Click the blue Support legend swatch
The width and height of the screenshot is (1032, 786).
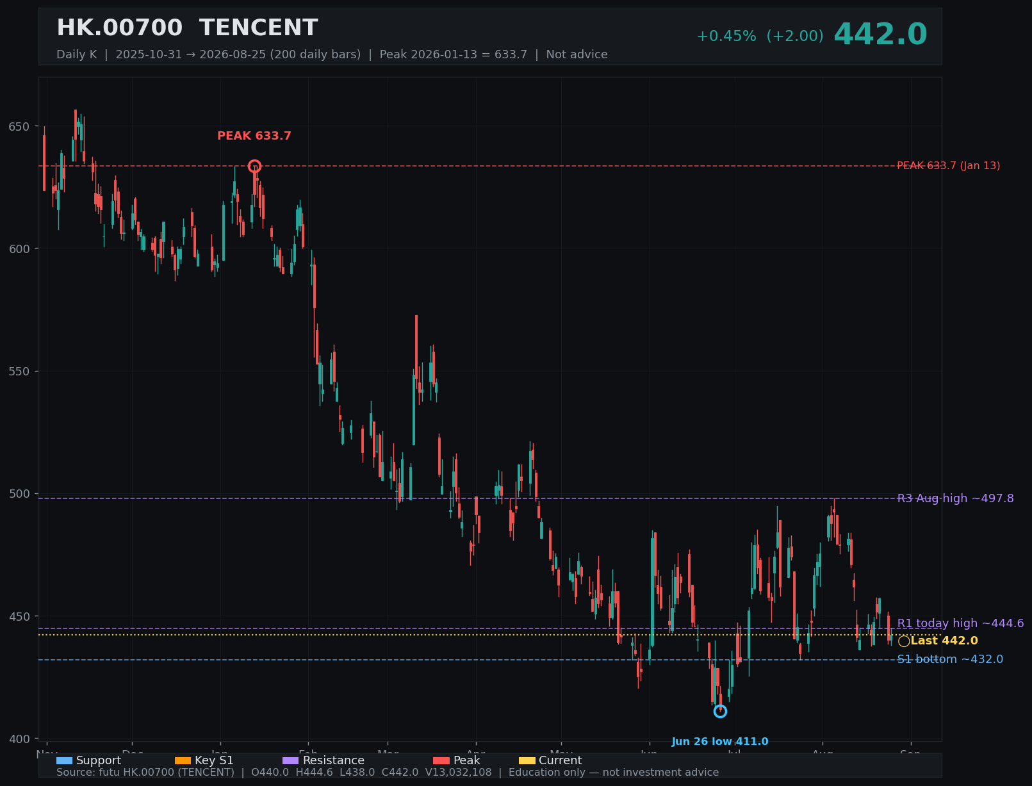click(64, 760)
